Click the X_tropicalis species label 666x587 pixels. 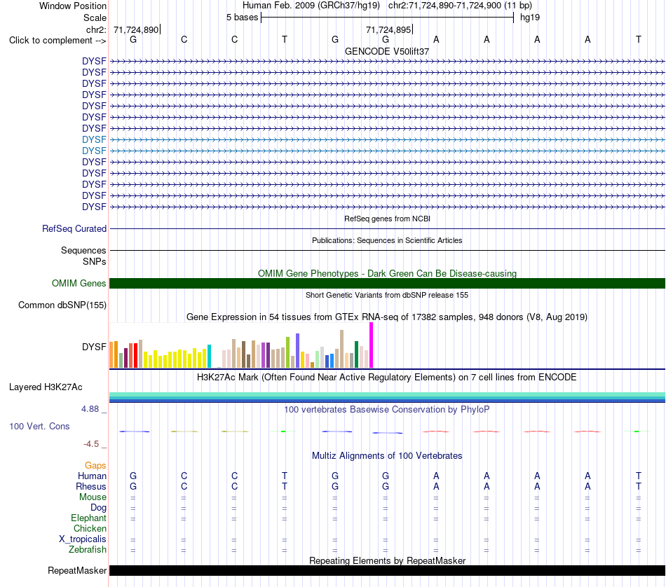pyautogui.click(x=83, y=539)
